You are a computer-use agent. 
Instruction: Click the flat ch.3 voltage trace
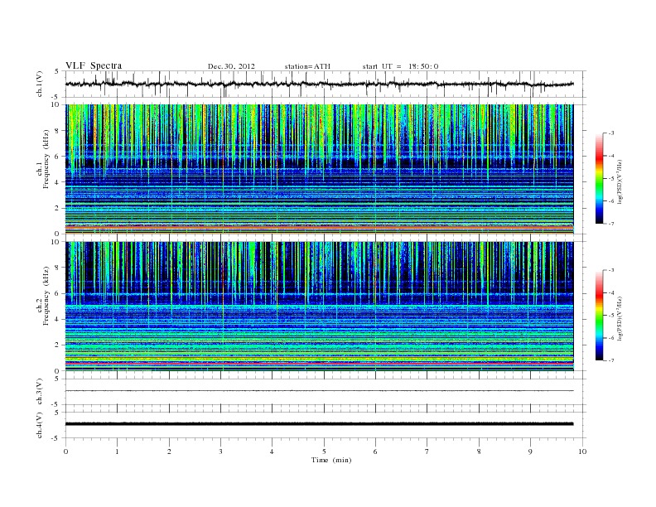click(x=319, y=391)
